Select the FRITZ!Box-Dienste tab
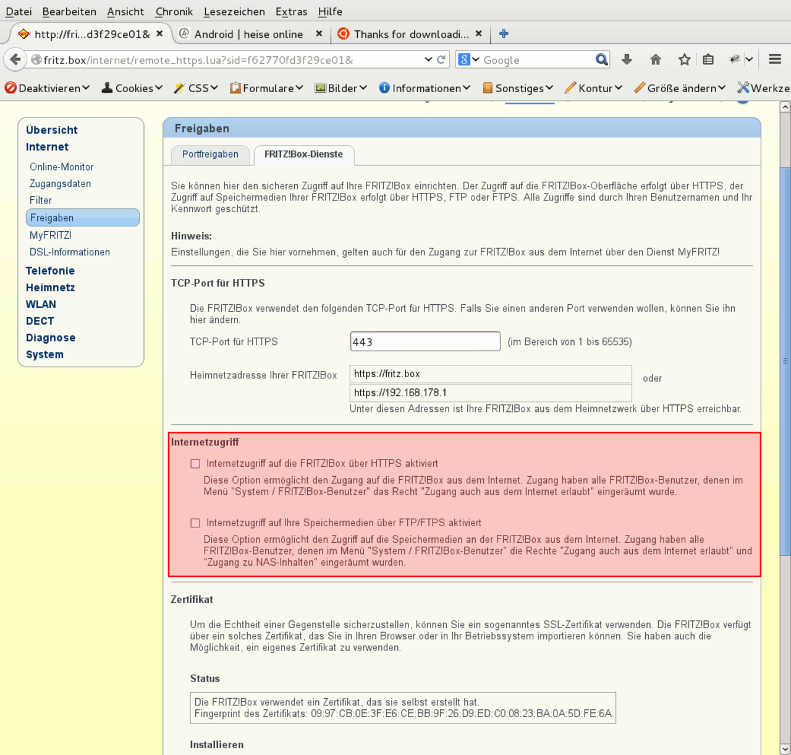 (303, 155)
